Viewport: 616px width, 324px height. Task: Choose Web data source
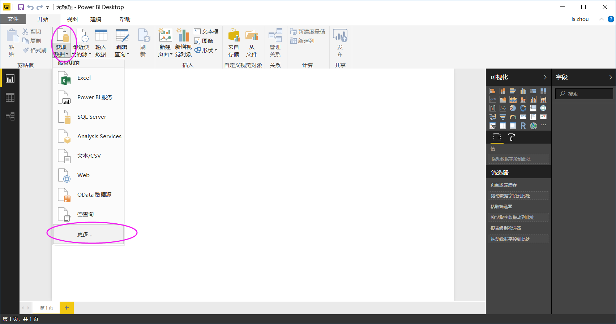89,175
